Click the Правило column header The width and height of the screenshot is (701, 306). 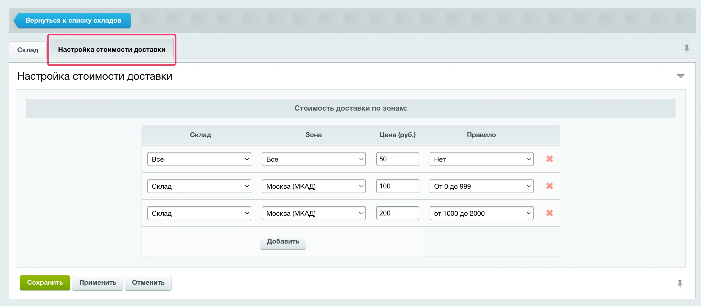(x=481, y=135)
